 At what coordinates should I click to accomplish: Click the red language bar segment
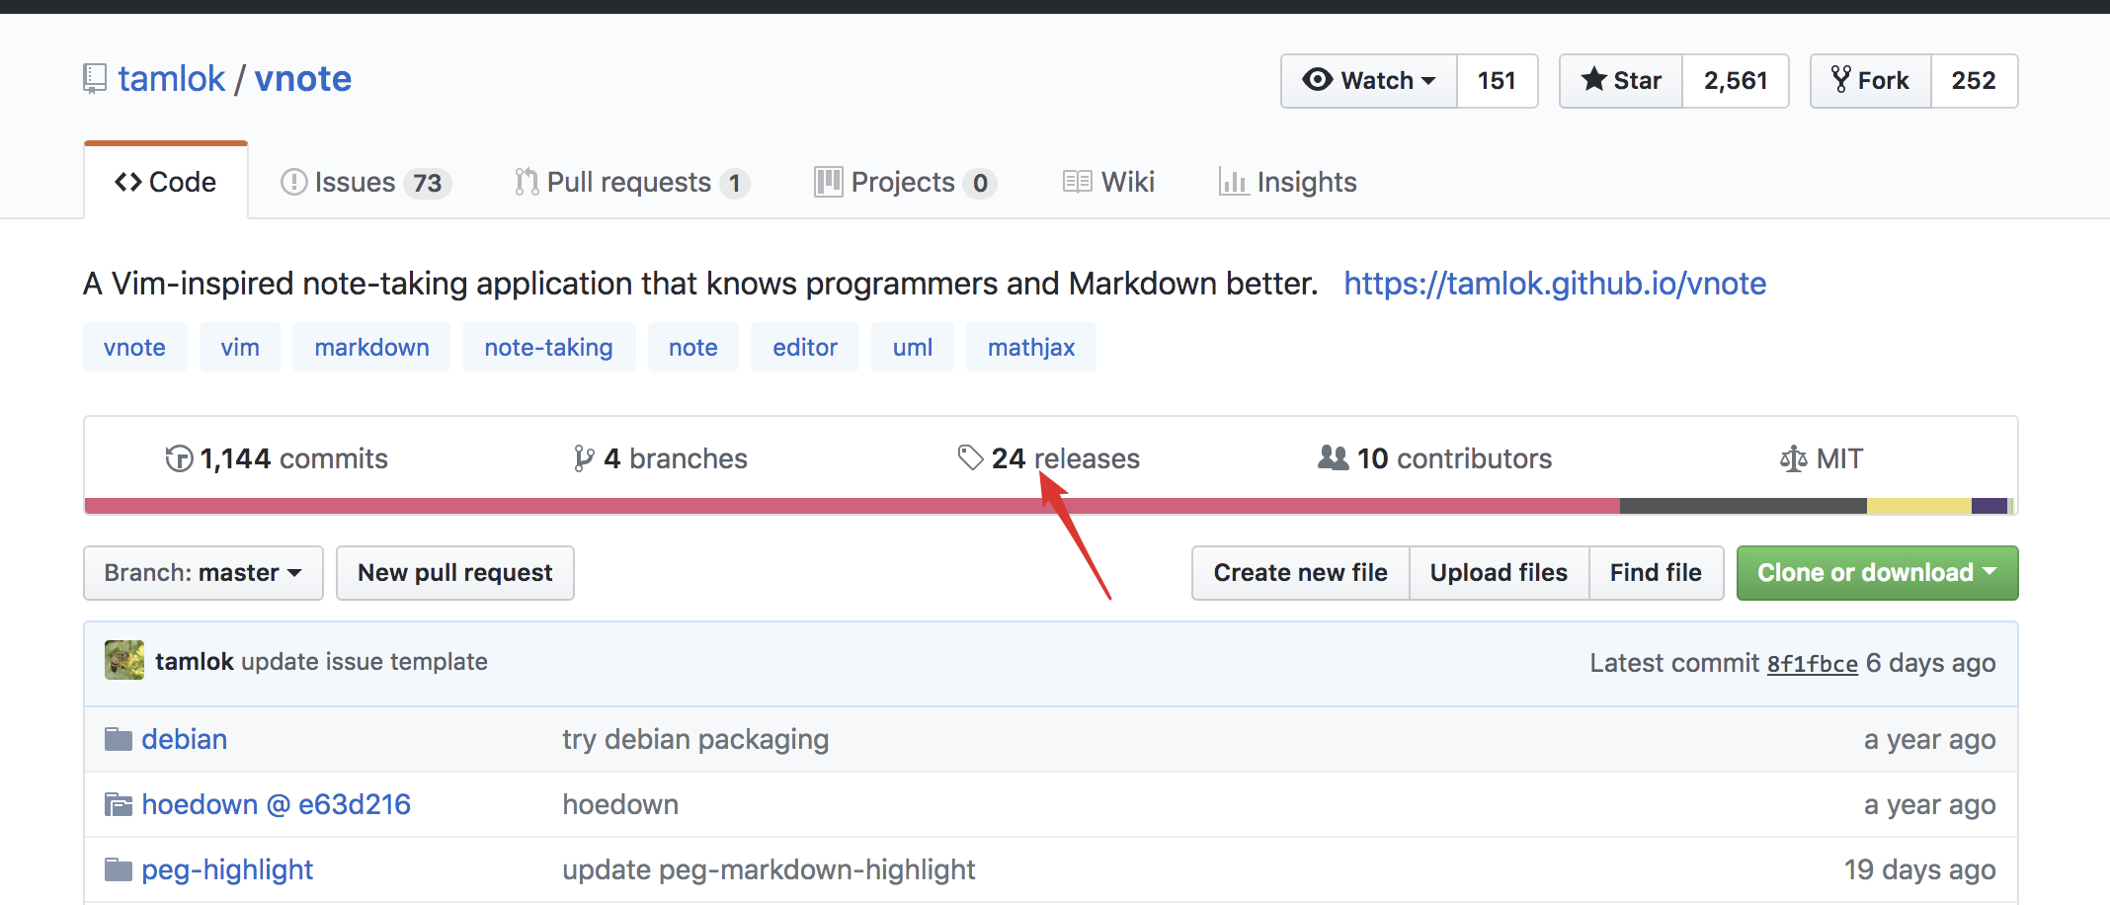[852, 506]
